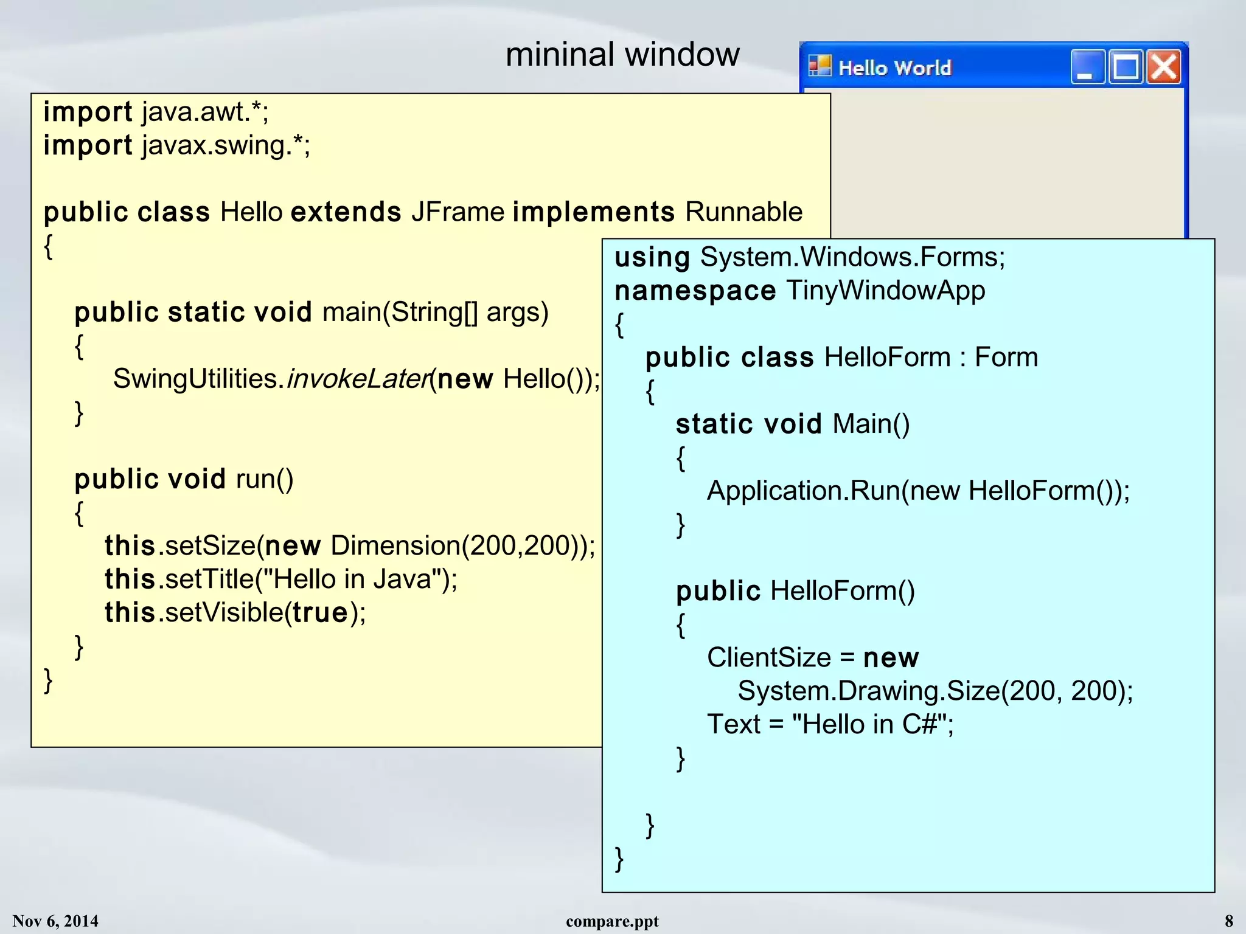Screen dimensions: 1246x934
Task: Click the 'public void run()' method line
Action: click(184, 479)
